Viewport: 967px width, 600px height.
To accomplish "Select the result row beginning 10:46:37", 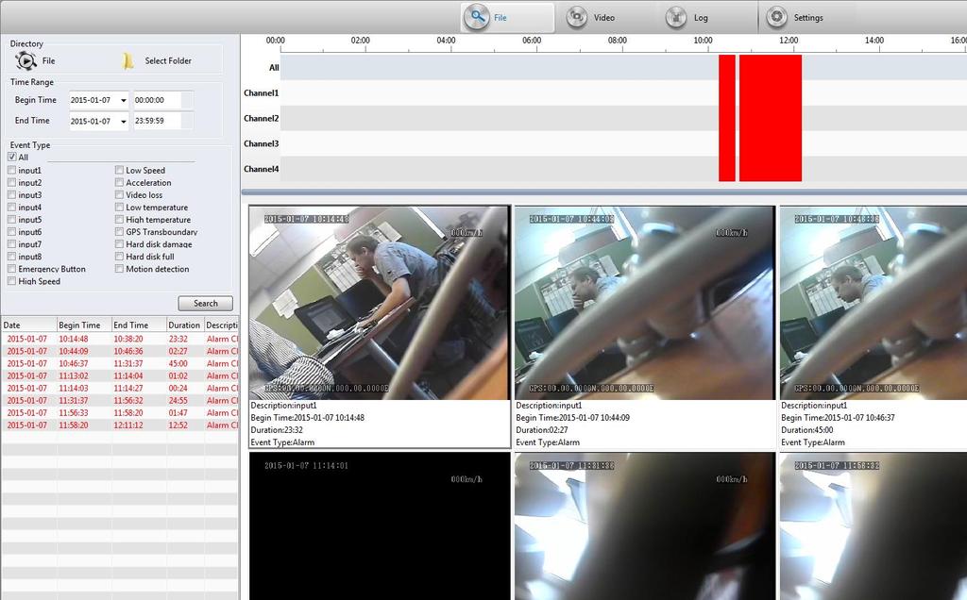I will coord(120,363).
